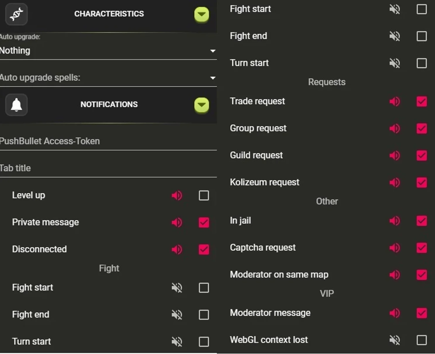Toggle In jail sound speaker icon
Image resolution: width=435 pixels, height=354 pixels.
395,221
